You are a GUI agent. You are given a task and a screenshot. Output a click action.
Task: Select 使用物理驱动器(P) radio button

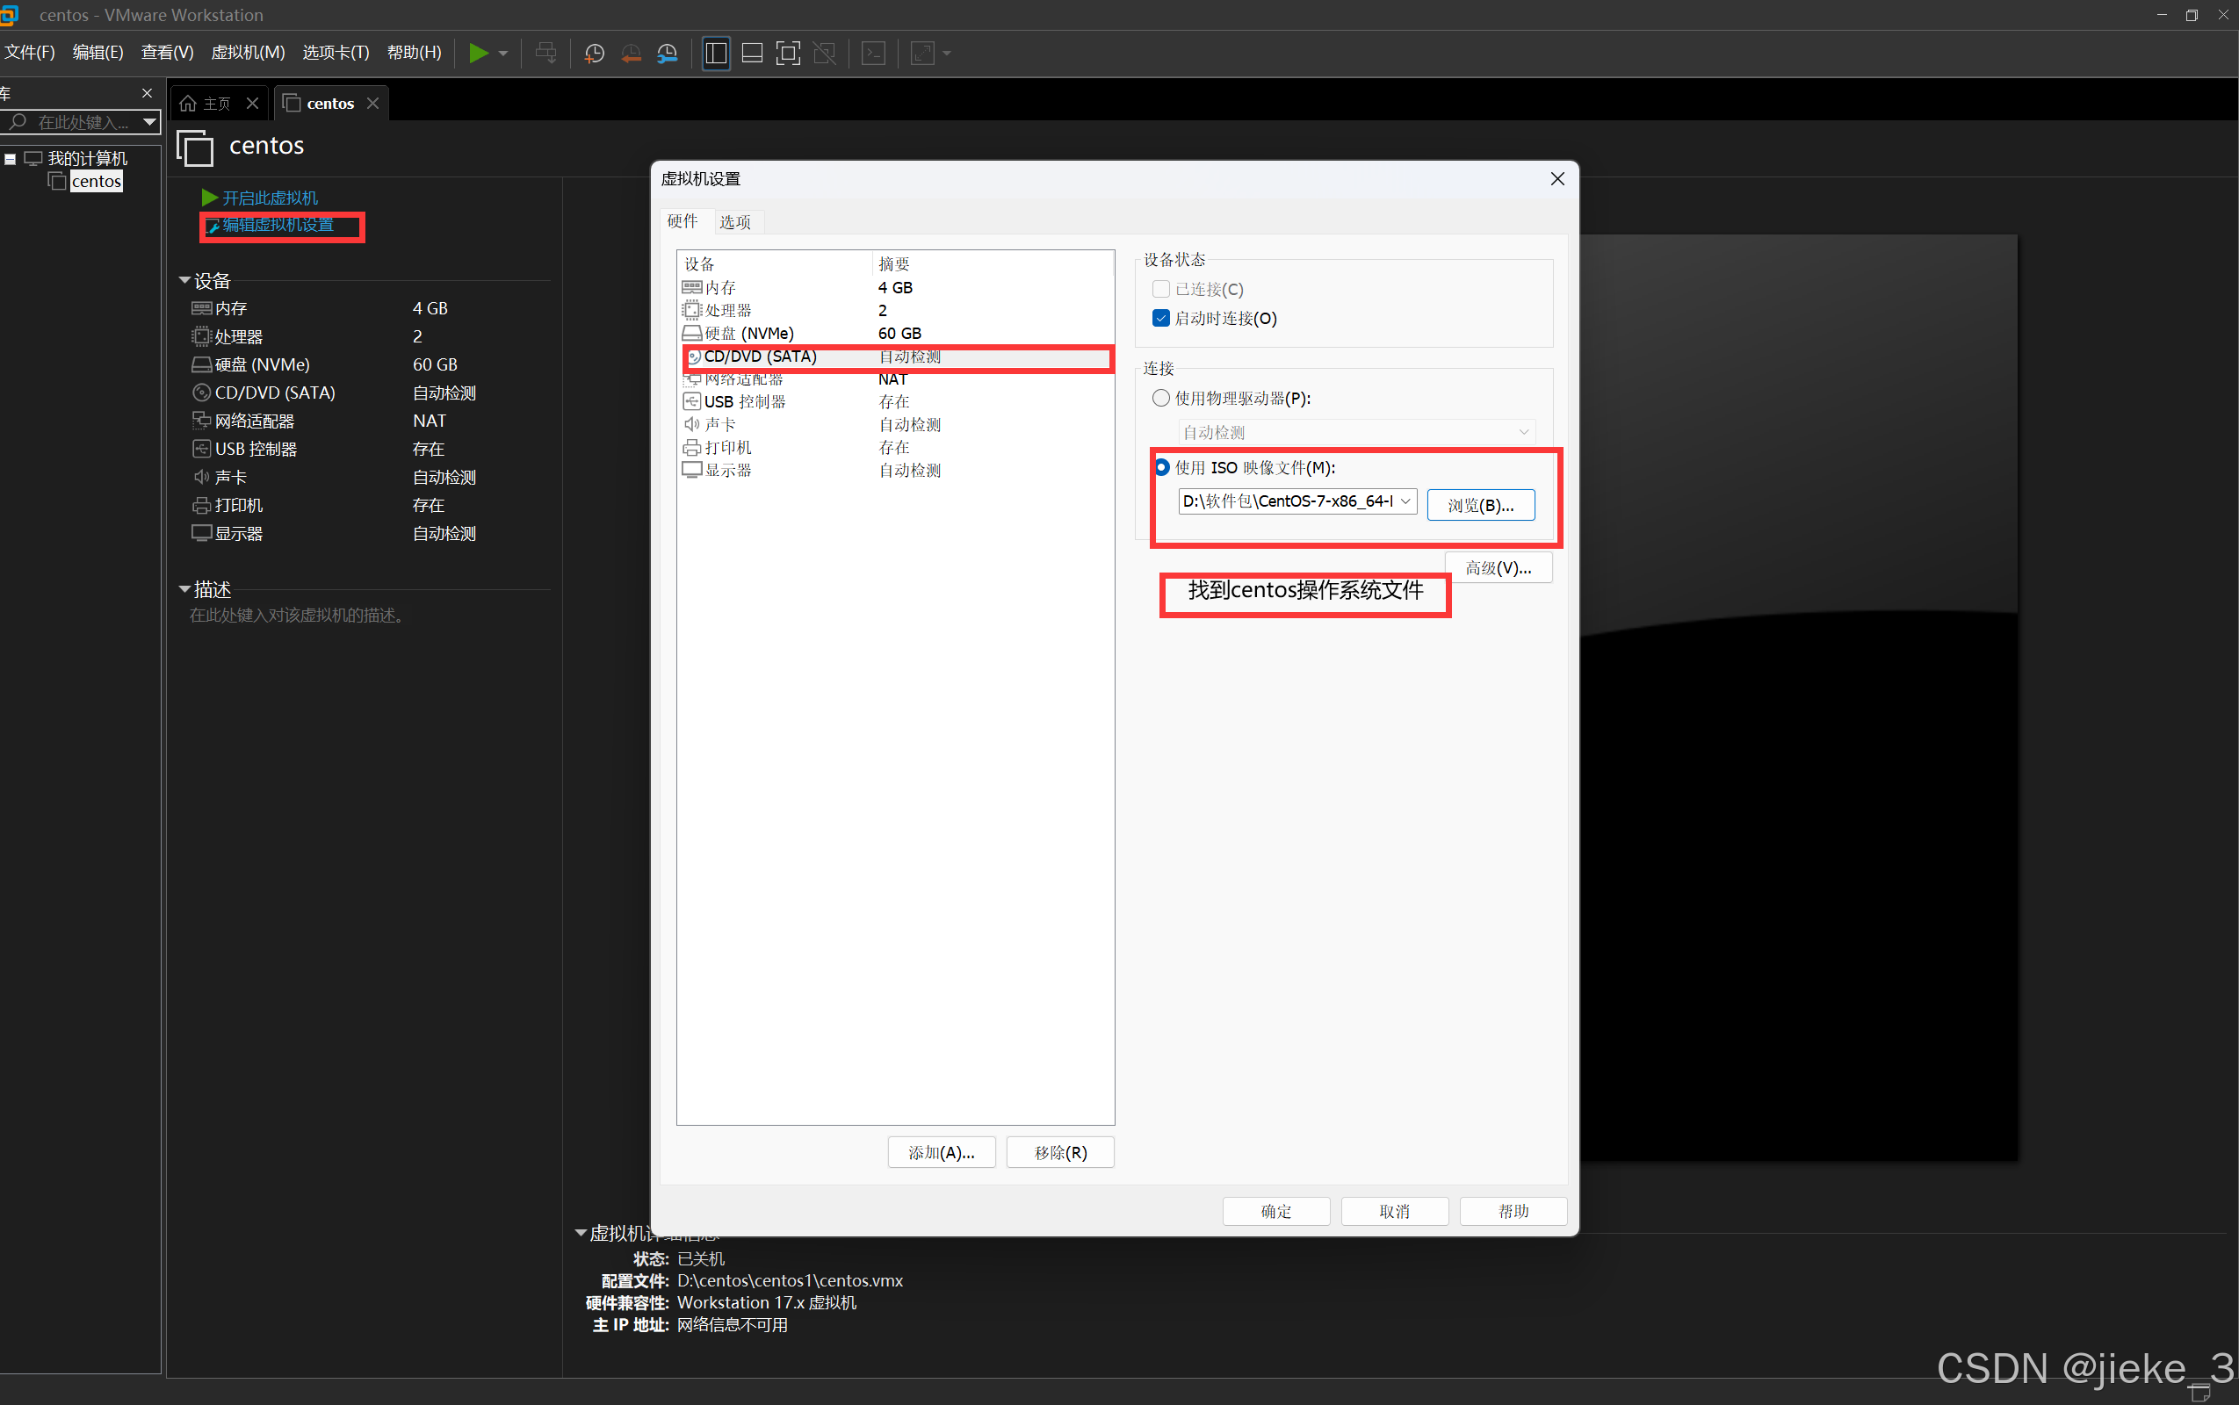[1161, 398]
